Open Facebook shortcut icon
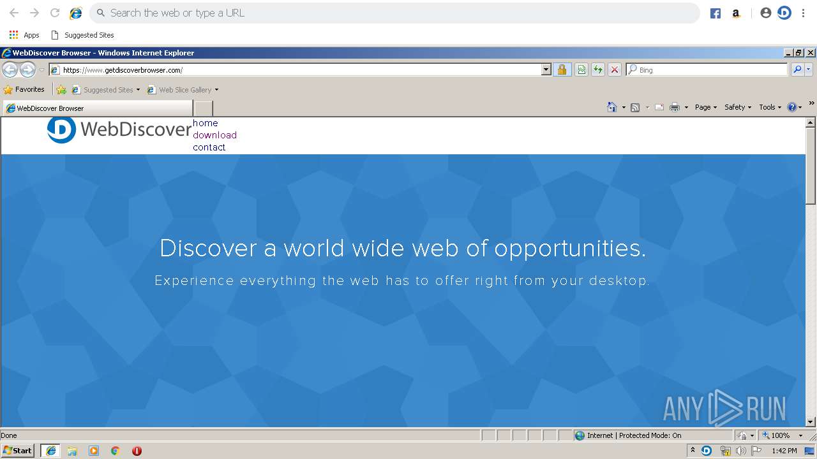This screenshot has width=817, height=459. tap(716, 13)
